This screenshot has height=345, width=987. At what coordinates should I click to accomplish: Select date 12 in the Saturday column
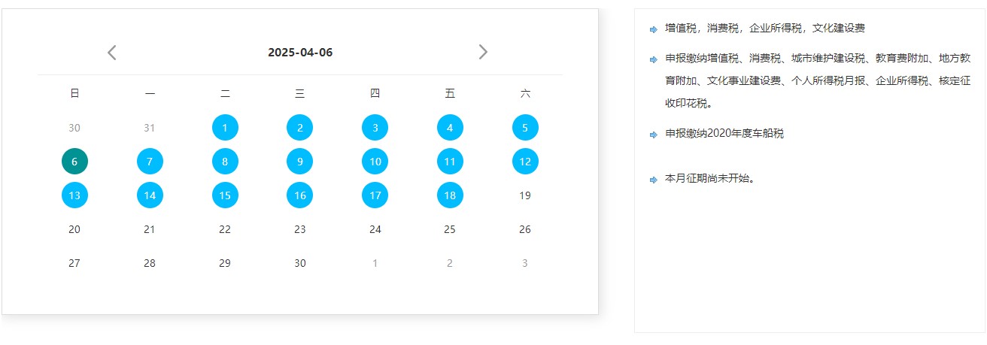(525, 162)
